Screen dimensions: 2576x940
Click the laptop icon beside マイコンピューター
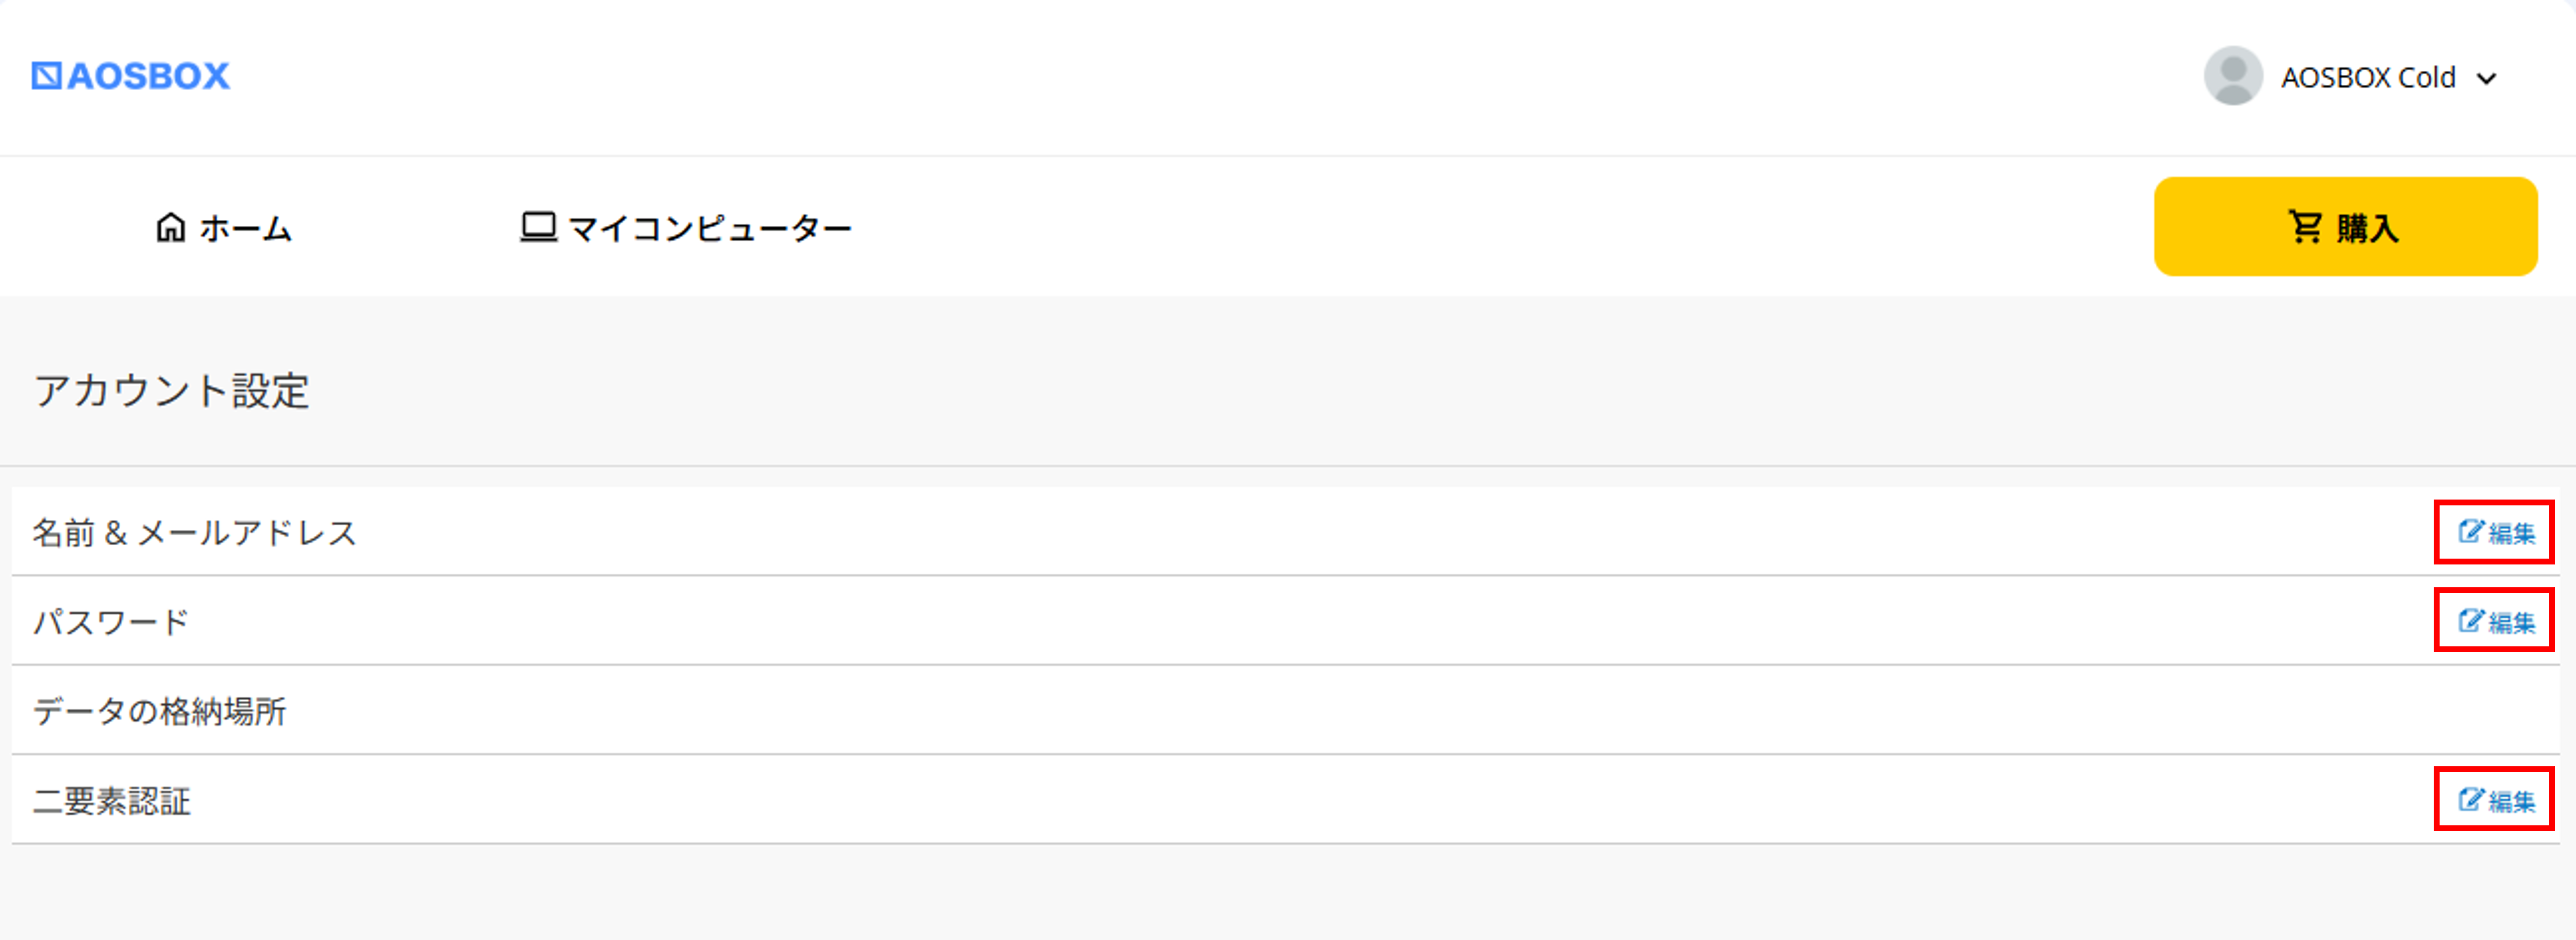[538, 228]
